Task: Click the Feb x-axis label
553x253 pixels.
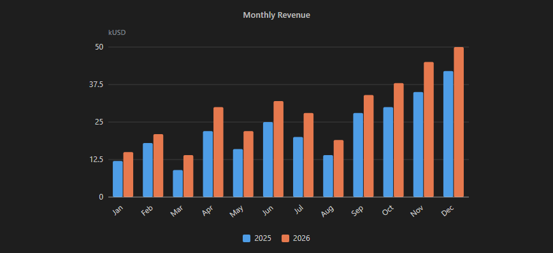Action: [x=147, y=210]
